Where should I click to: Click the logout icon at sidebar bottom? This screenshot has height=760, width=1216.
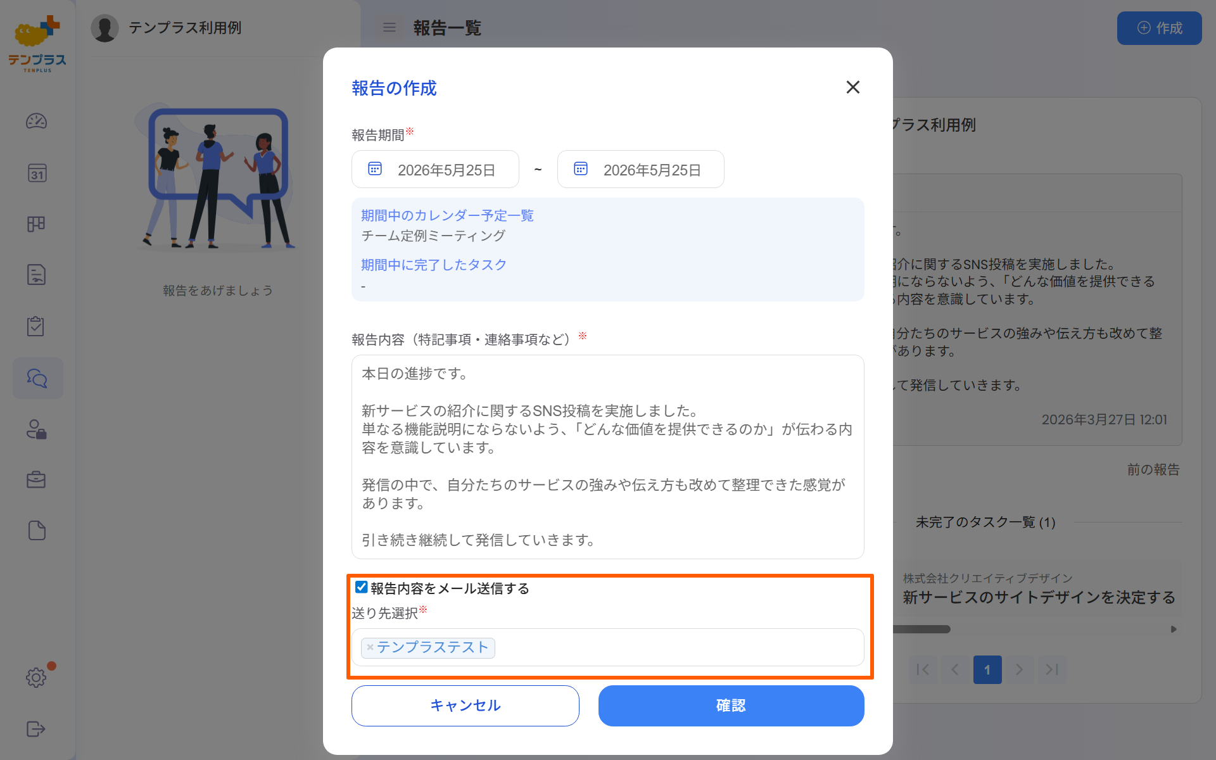(37, 729)
